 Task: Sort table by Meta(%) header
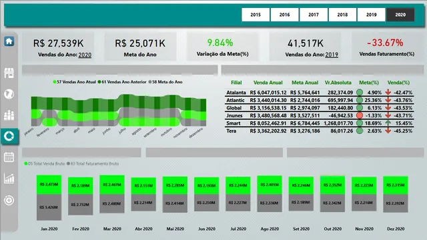click(369, 83)
